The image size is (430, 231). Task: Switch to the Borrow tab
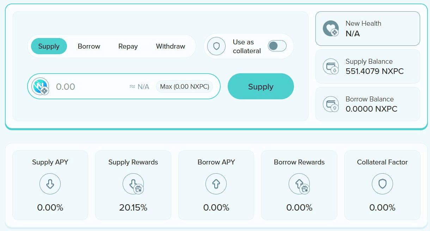(89, 46)
